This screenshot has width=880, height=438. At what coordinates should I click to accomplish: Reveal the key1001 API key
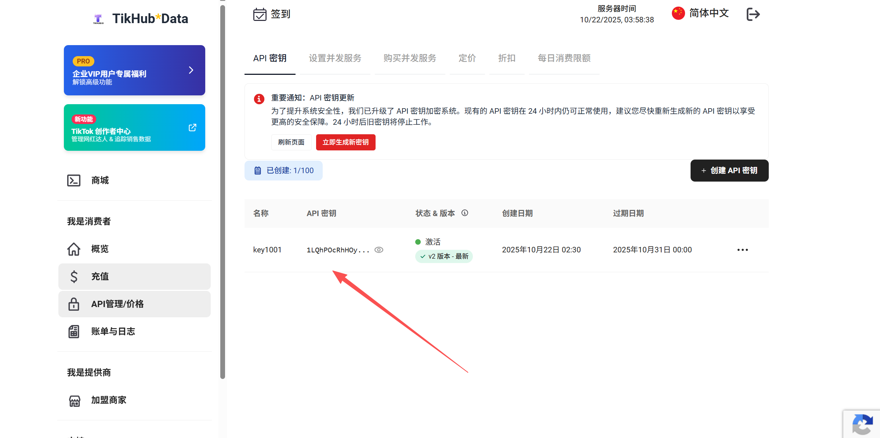click(379, 250)
